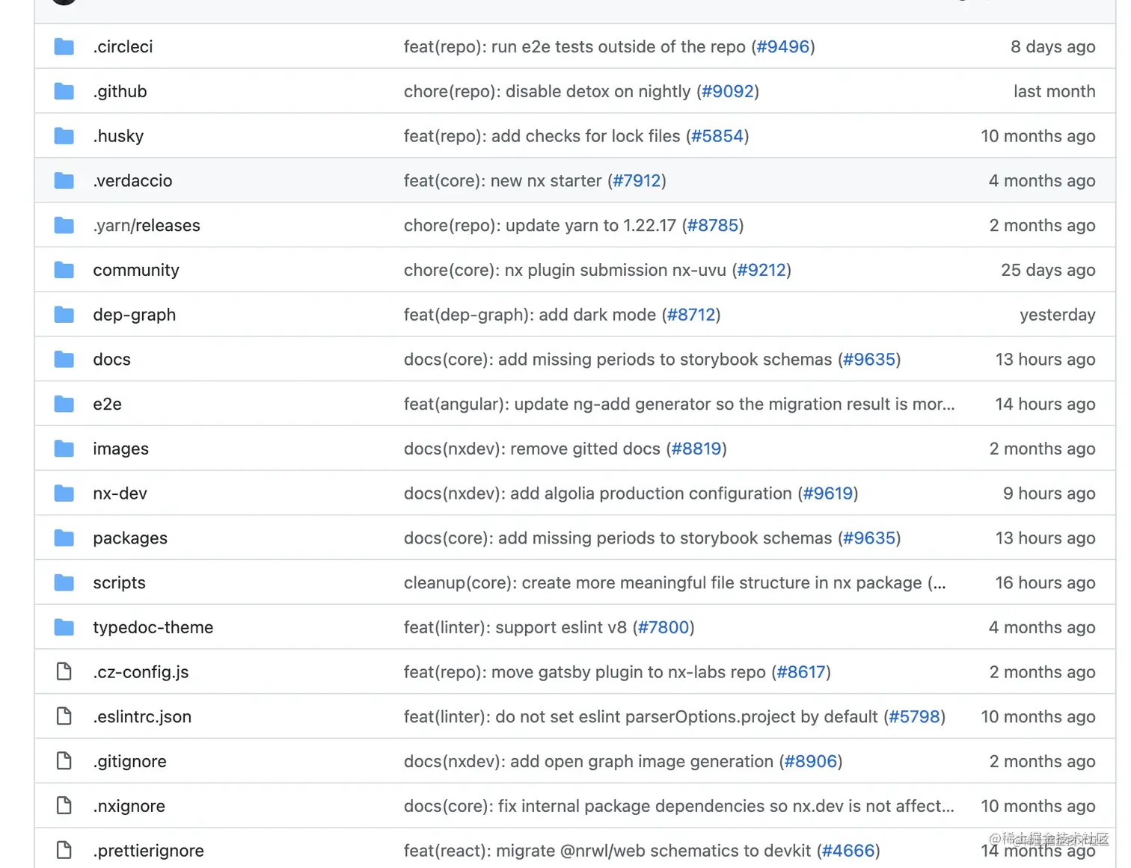The width and height of the screenshot is (1131, 868).
Task: Open the .nxignore file
Action: [129, 806]
